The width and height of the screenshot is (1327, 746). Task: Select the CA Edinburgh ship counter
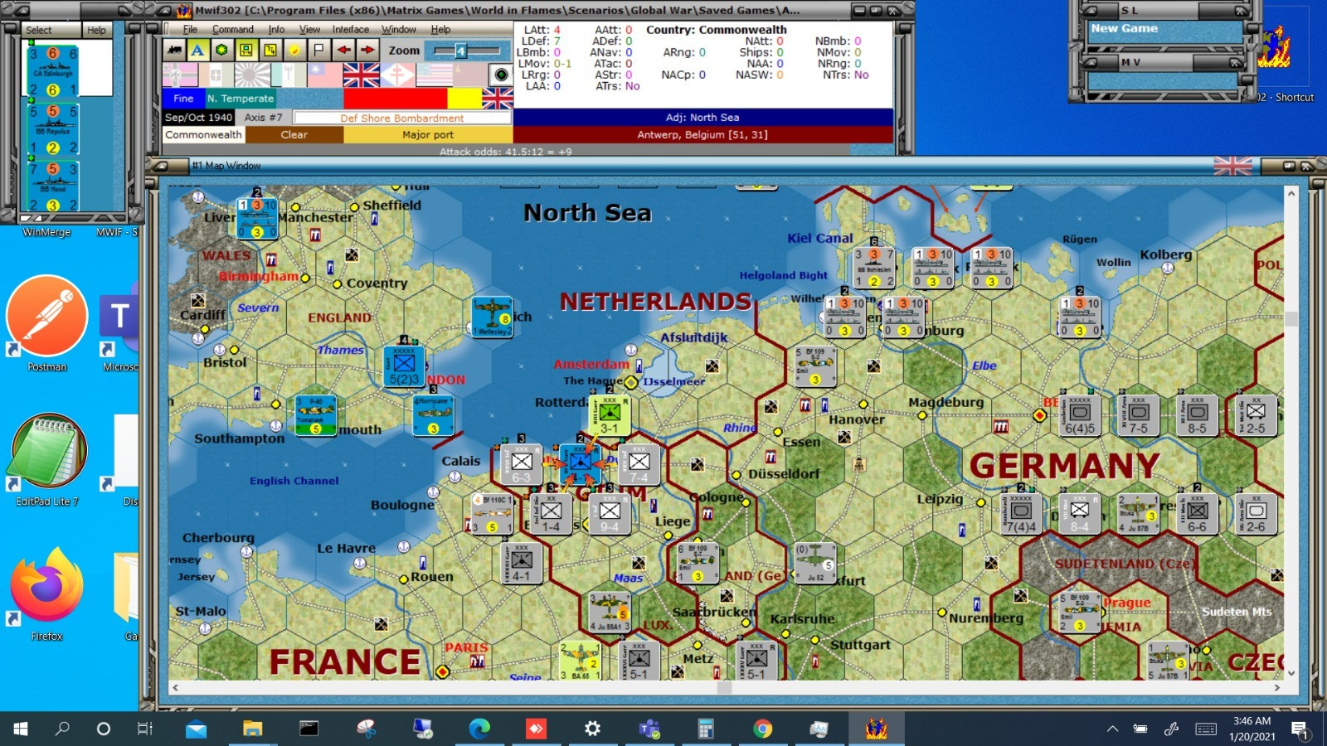(53, 70)
